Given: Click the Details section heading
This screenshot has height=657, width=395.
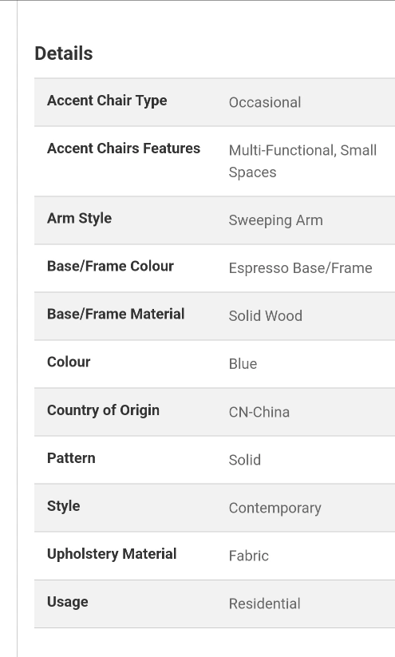Looking at the screenshot, I should tap(64, 53).
